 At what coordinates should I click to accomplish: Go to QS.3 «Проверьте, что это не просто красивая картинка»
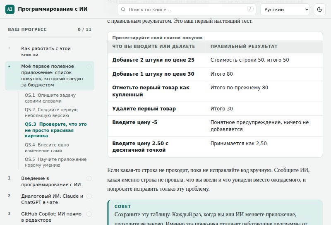pos(56,130)
